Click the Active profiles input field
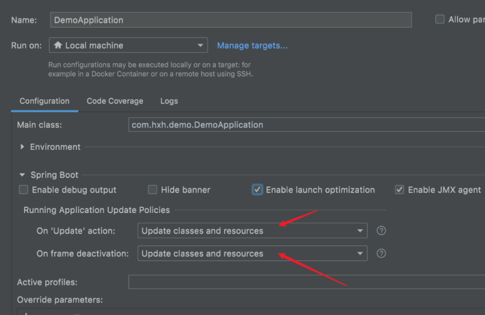This screenshot has height=315, width=485. click(307, 282)
